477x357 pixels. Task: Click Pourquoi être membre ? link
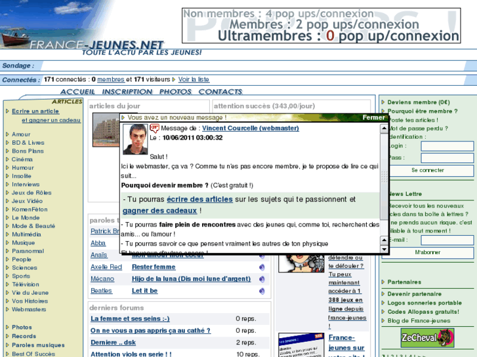click(x=423, y=111)
